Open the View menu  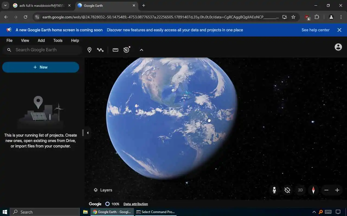tap(25, 40)
